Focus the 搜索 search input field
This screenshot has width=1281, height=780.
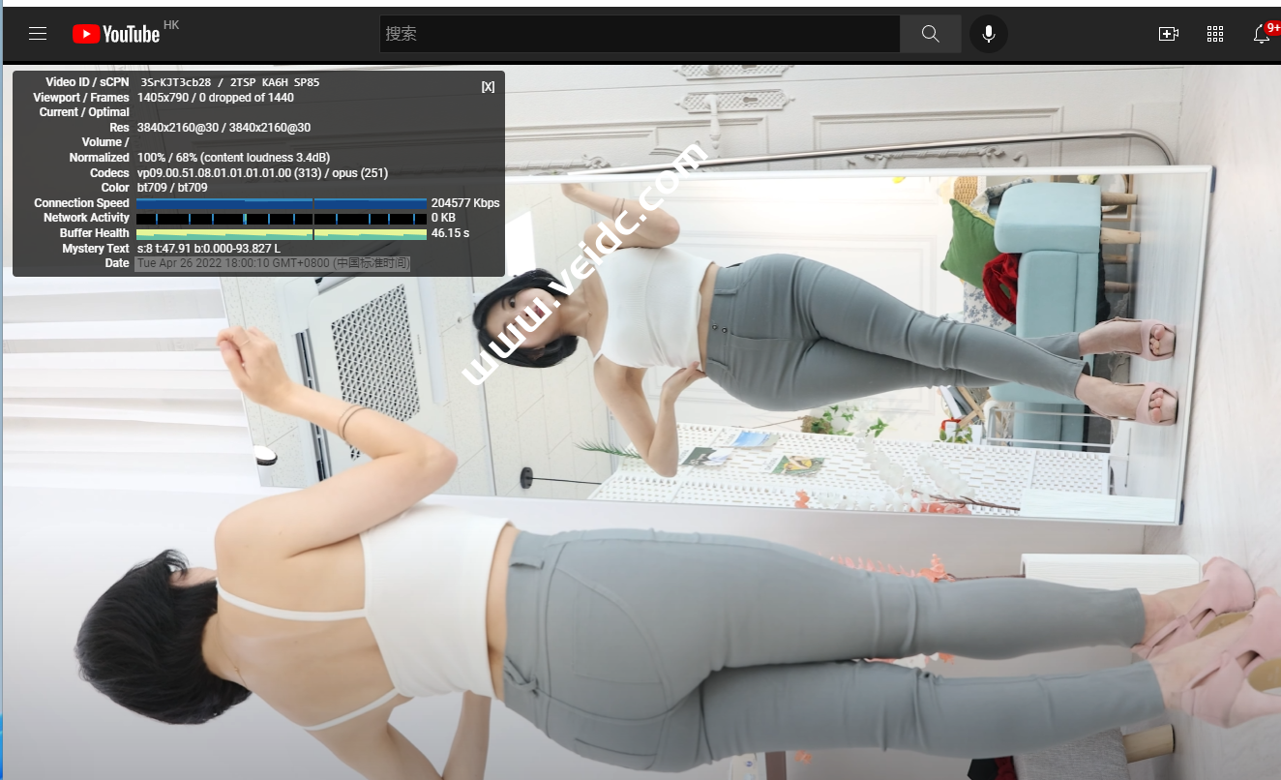(639, 34)
